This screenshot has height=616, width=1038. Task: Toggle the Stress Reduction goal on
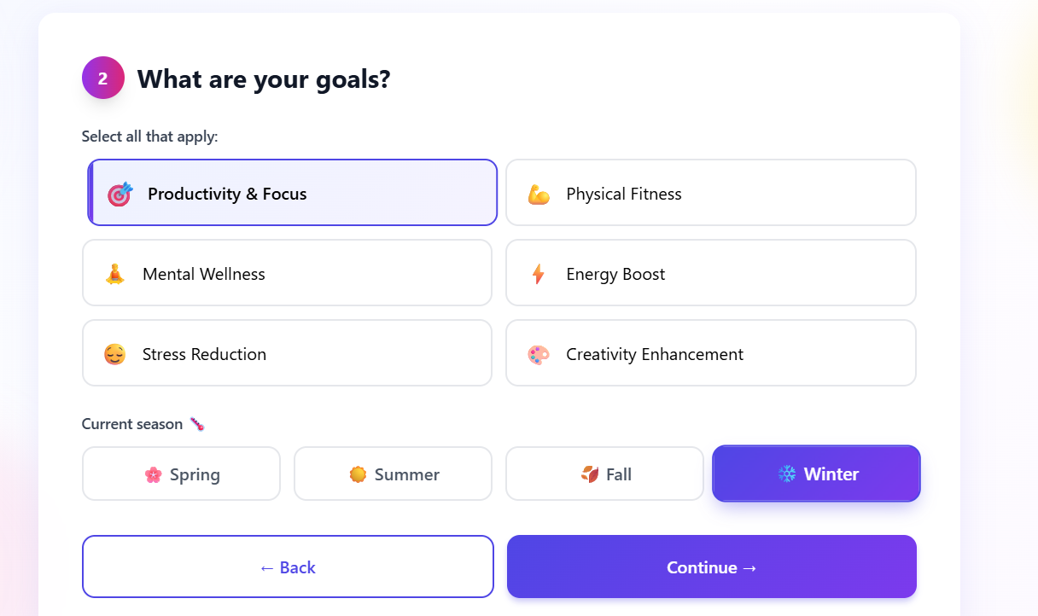point(287,353)
